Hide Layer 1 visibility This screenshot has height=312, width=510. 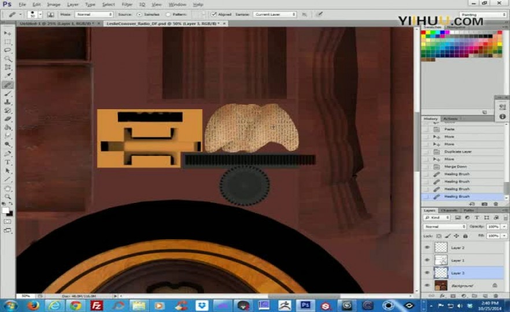tap(427, 260)
